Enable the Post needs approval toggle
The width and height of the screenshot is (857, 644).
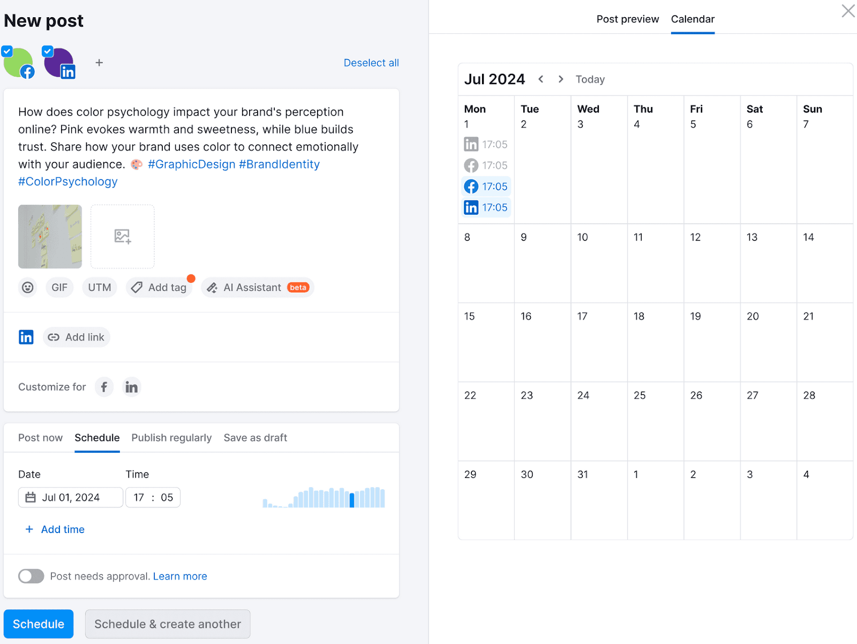[31, 576]
